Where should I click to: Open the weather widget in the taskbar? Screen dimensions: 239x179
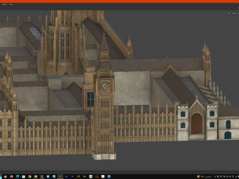pos(204,177)
